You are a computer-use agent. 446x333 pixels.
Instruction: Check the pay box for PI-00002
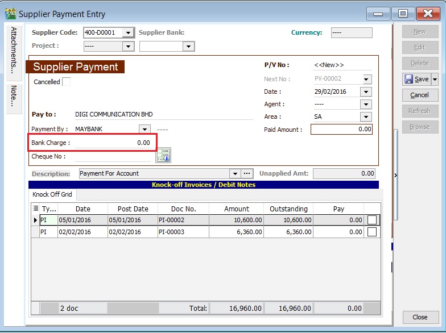[x=371, y=220]
